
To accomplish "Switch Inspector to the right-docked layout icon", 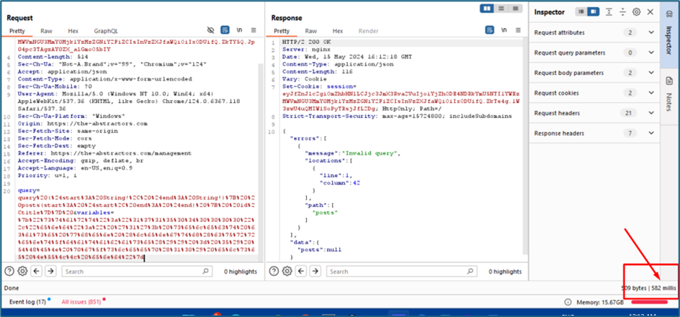I will [594, 12].
